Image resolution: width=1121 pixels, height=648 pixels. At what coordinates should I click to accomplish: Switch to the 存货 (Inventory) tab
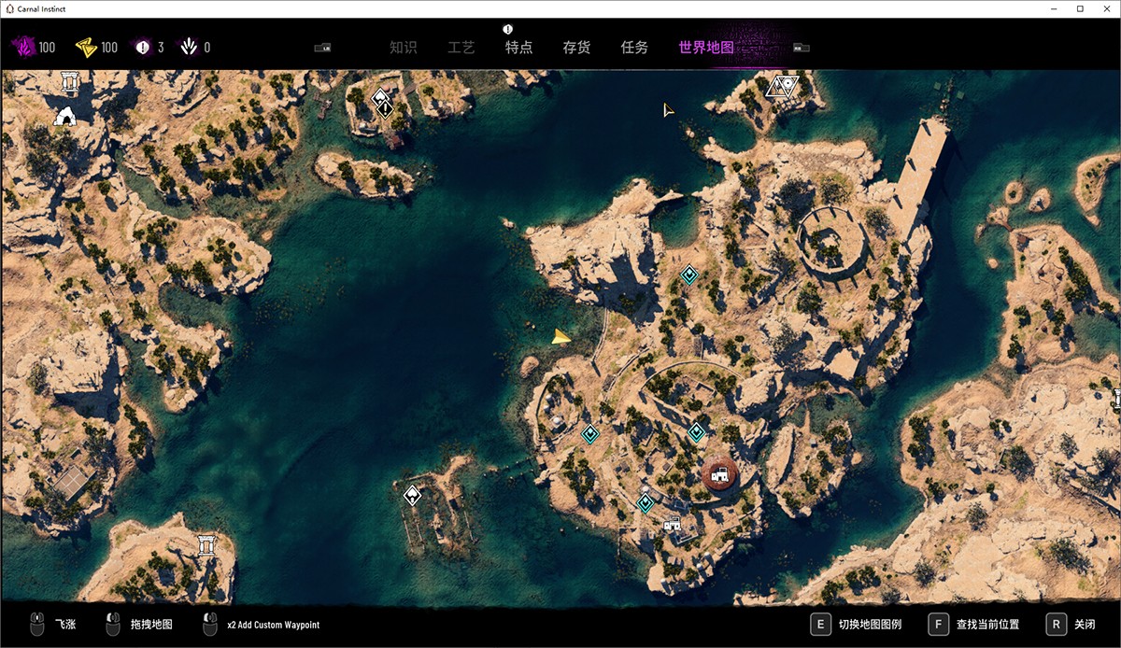(576, 48)
